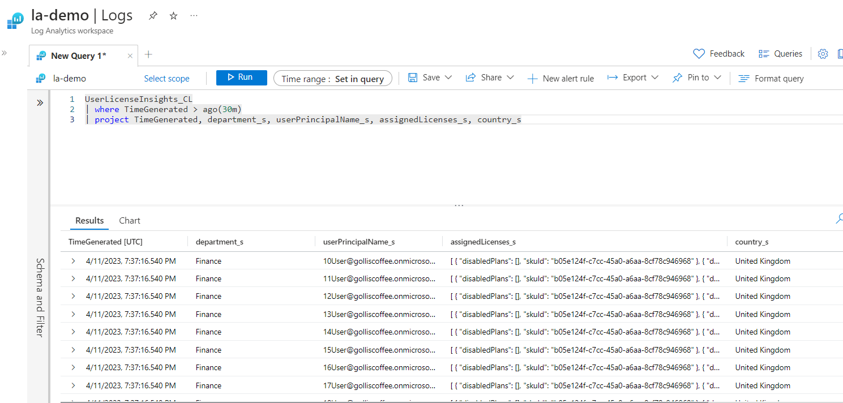Add a new query tab with plus
Image resolution: width=843 pixels, height=403 pixels.
point(148,54)
